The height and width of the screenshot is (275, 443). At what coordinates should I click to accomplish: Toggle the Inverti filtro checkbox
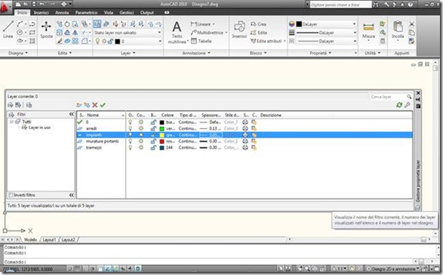11,195
